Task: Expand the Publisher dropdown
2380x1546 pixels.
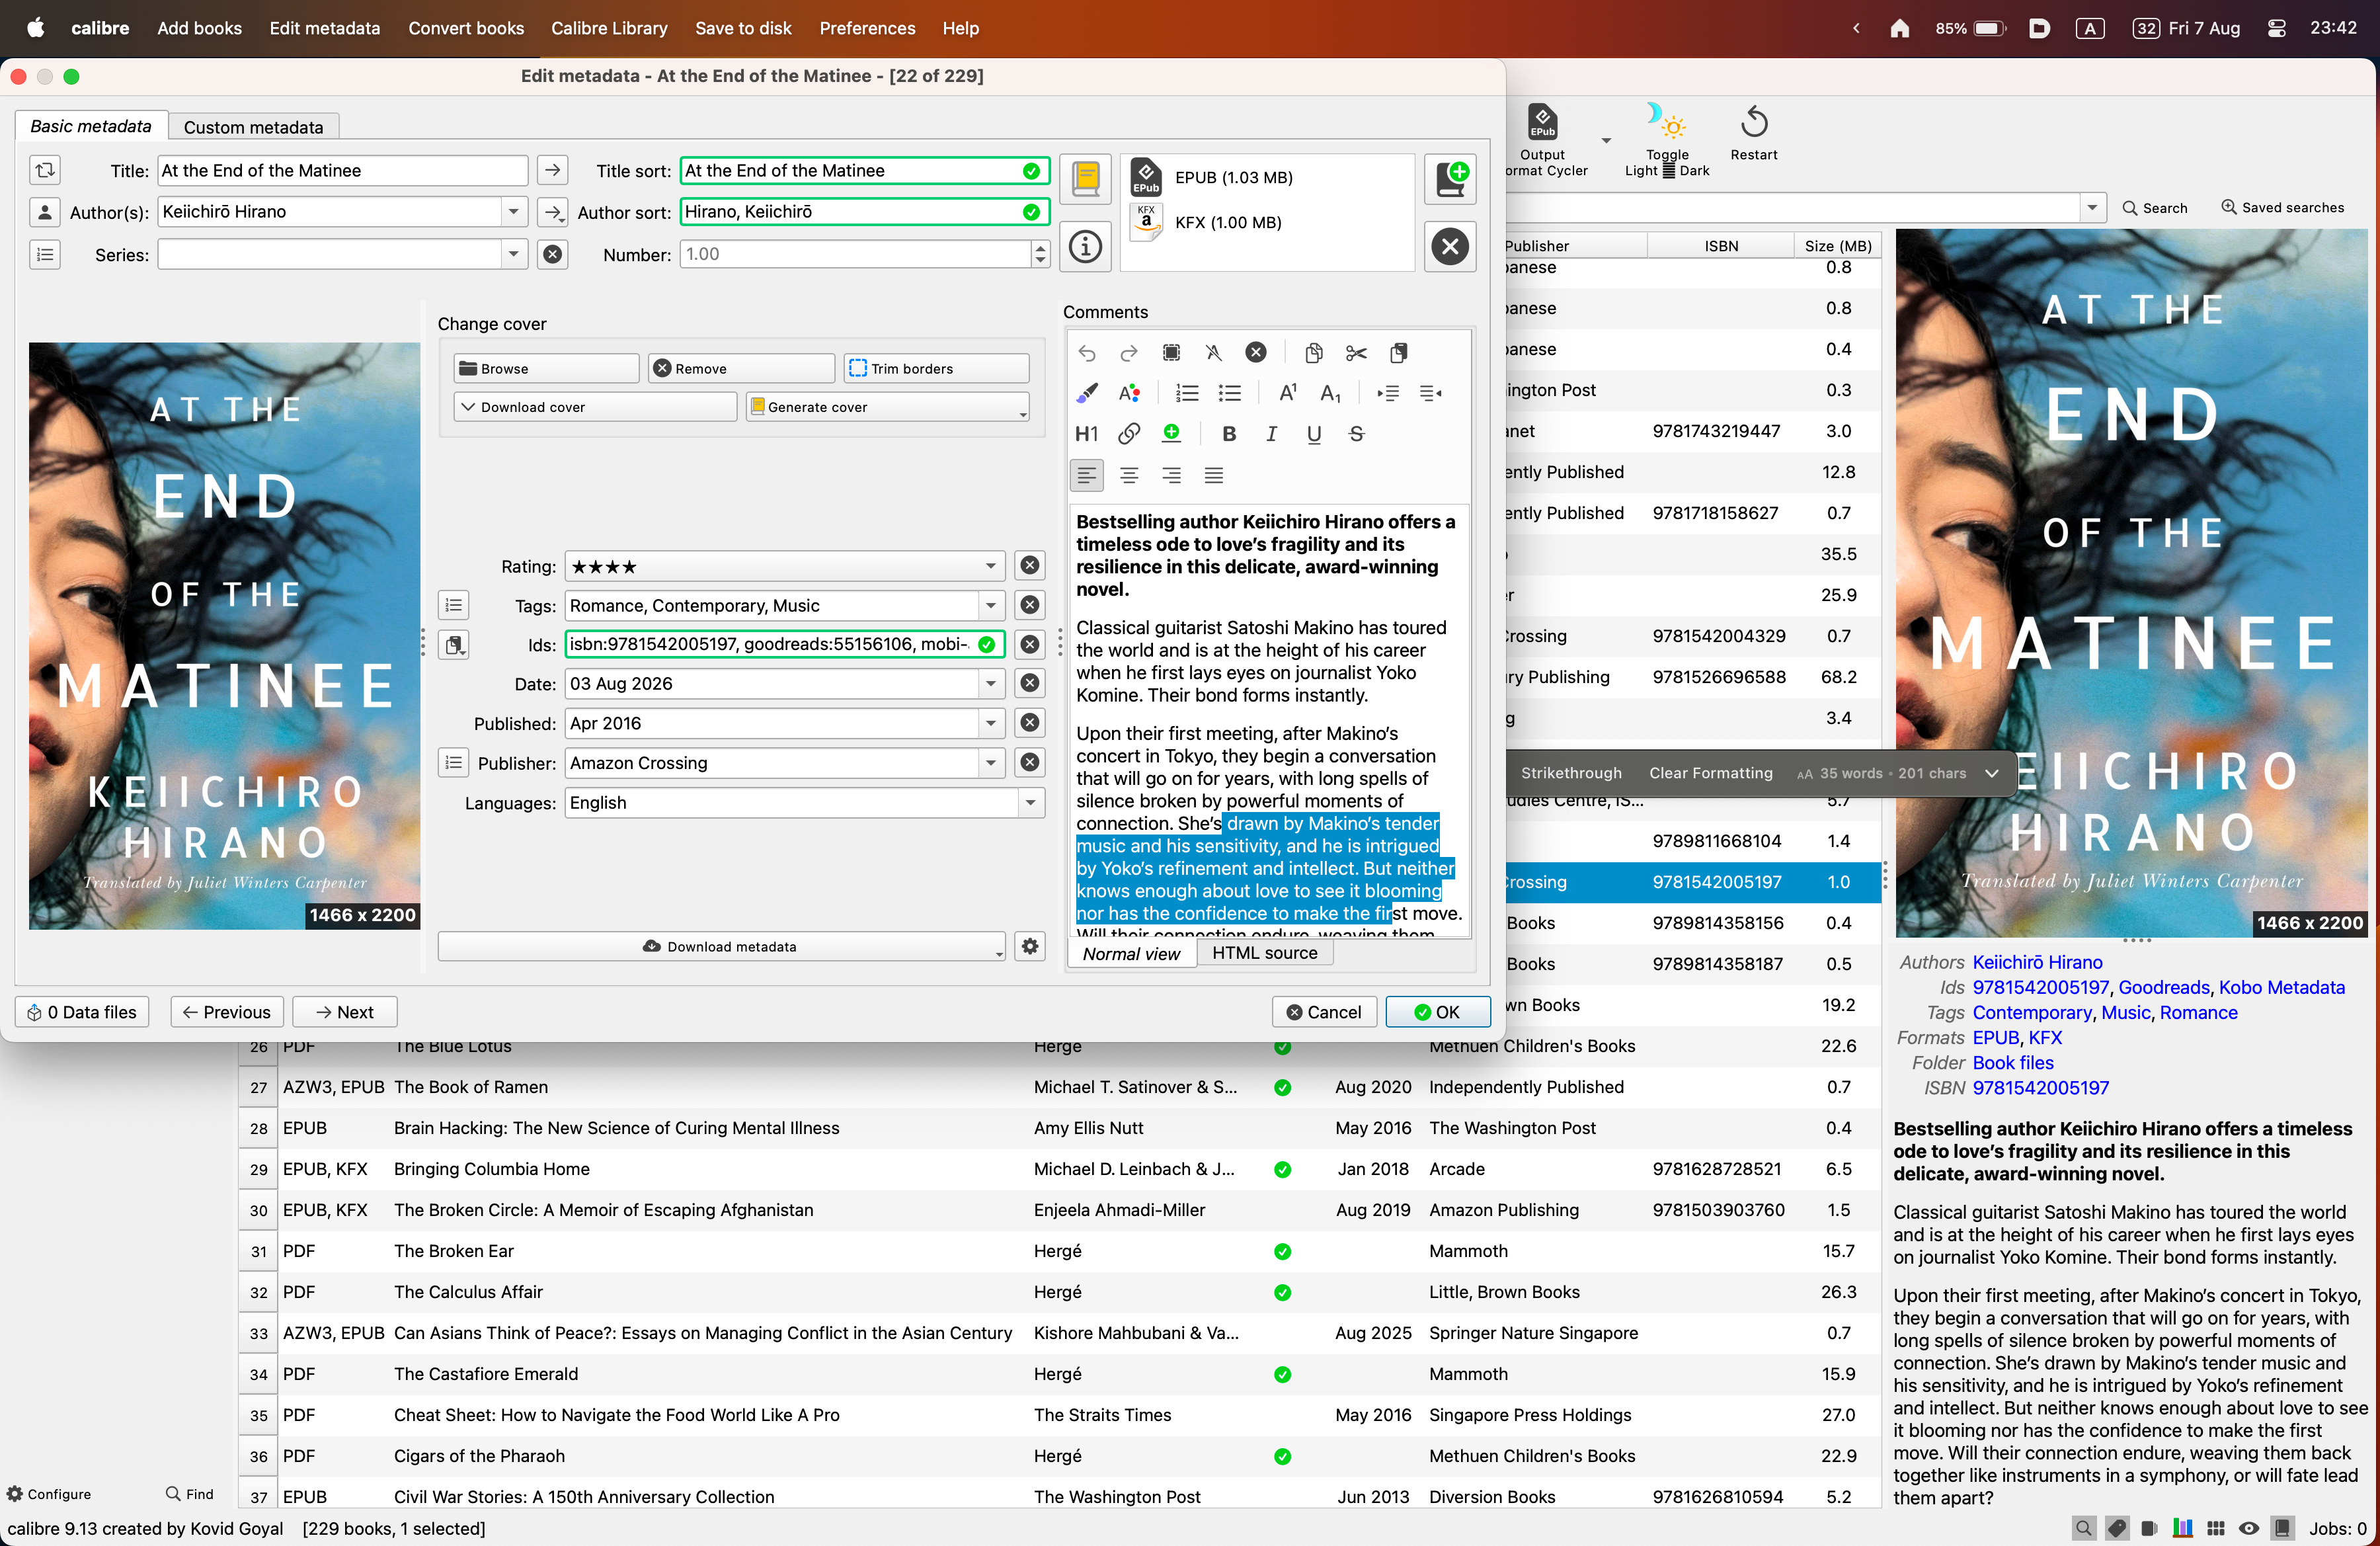Action: click(x=991, y=763)
